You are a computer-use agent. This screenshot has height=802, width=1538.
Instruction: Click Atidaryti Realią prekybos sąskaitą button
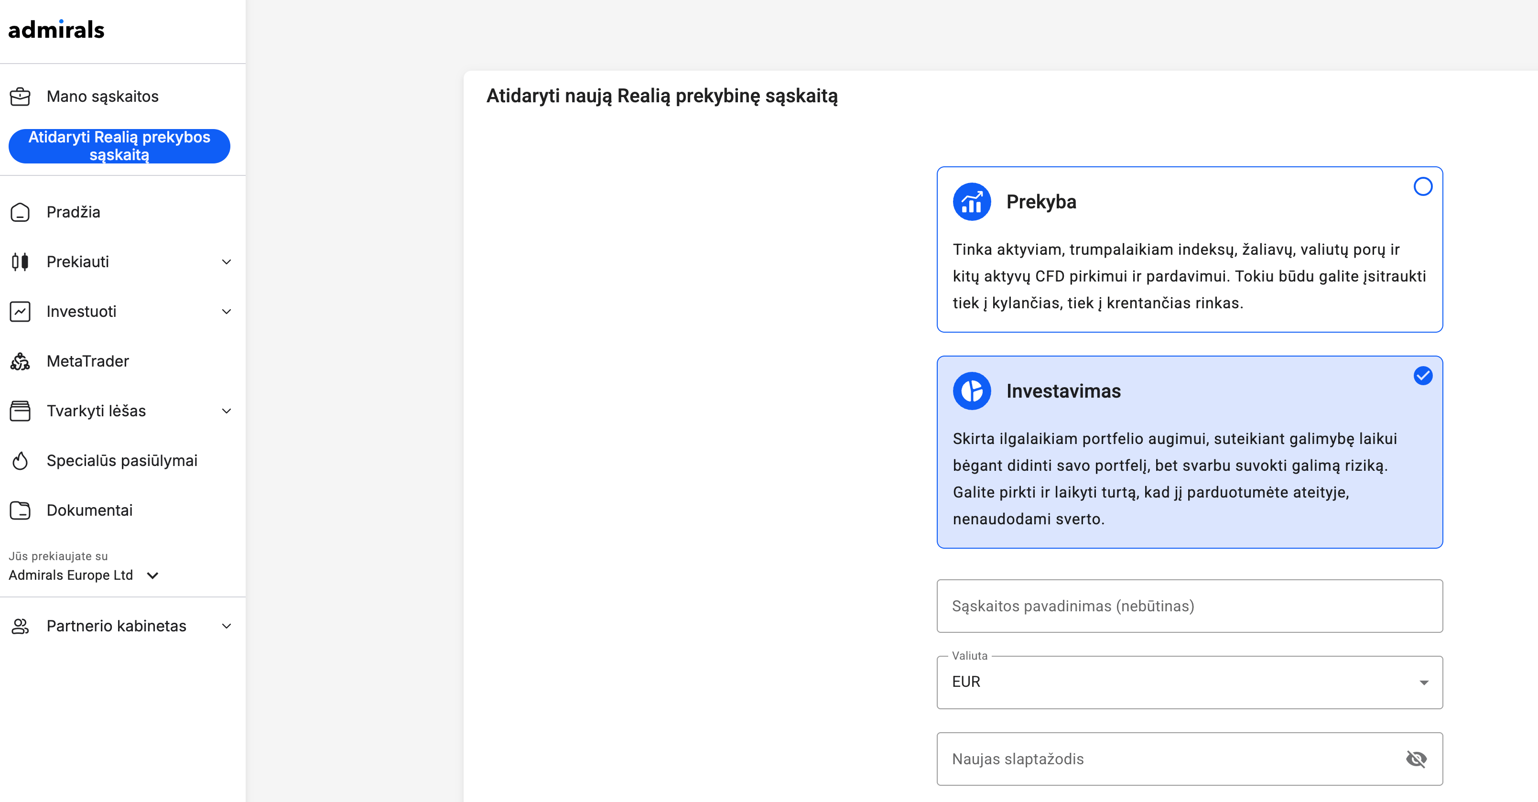point(119,146)
